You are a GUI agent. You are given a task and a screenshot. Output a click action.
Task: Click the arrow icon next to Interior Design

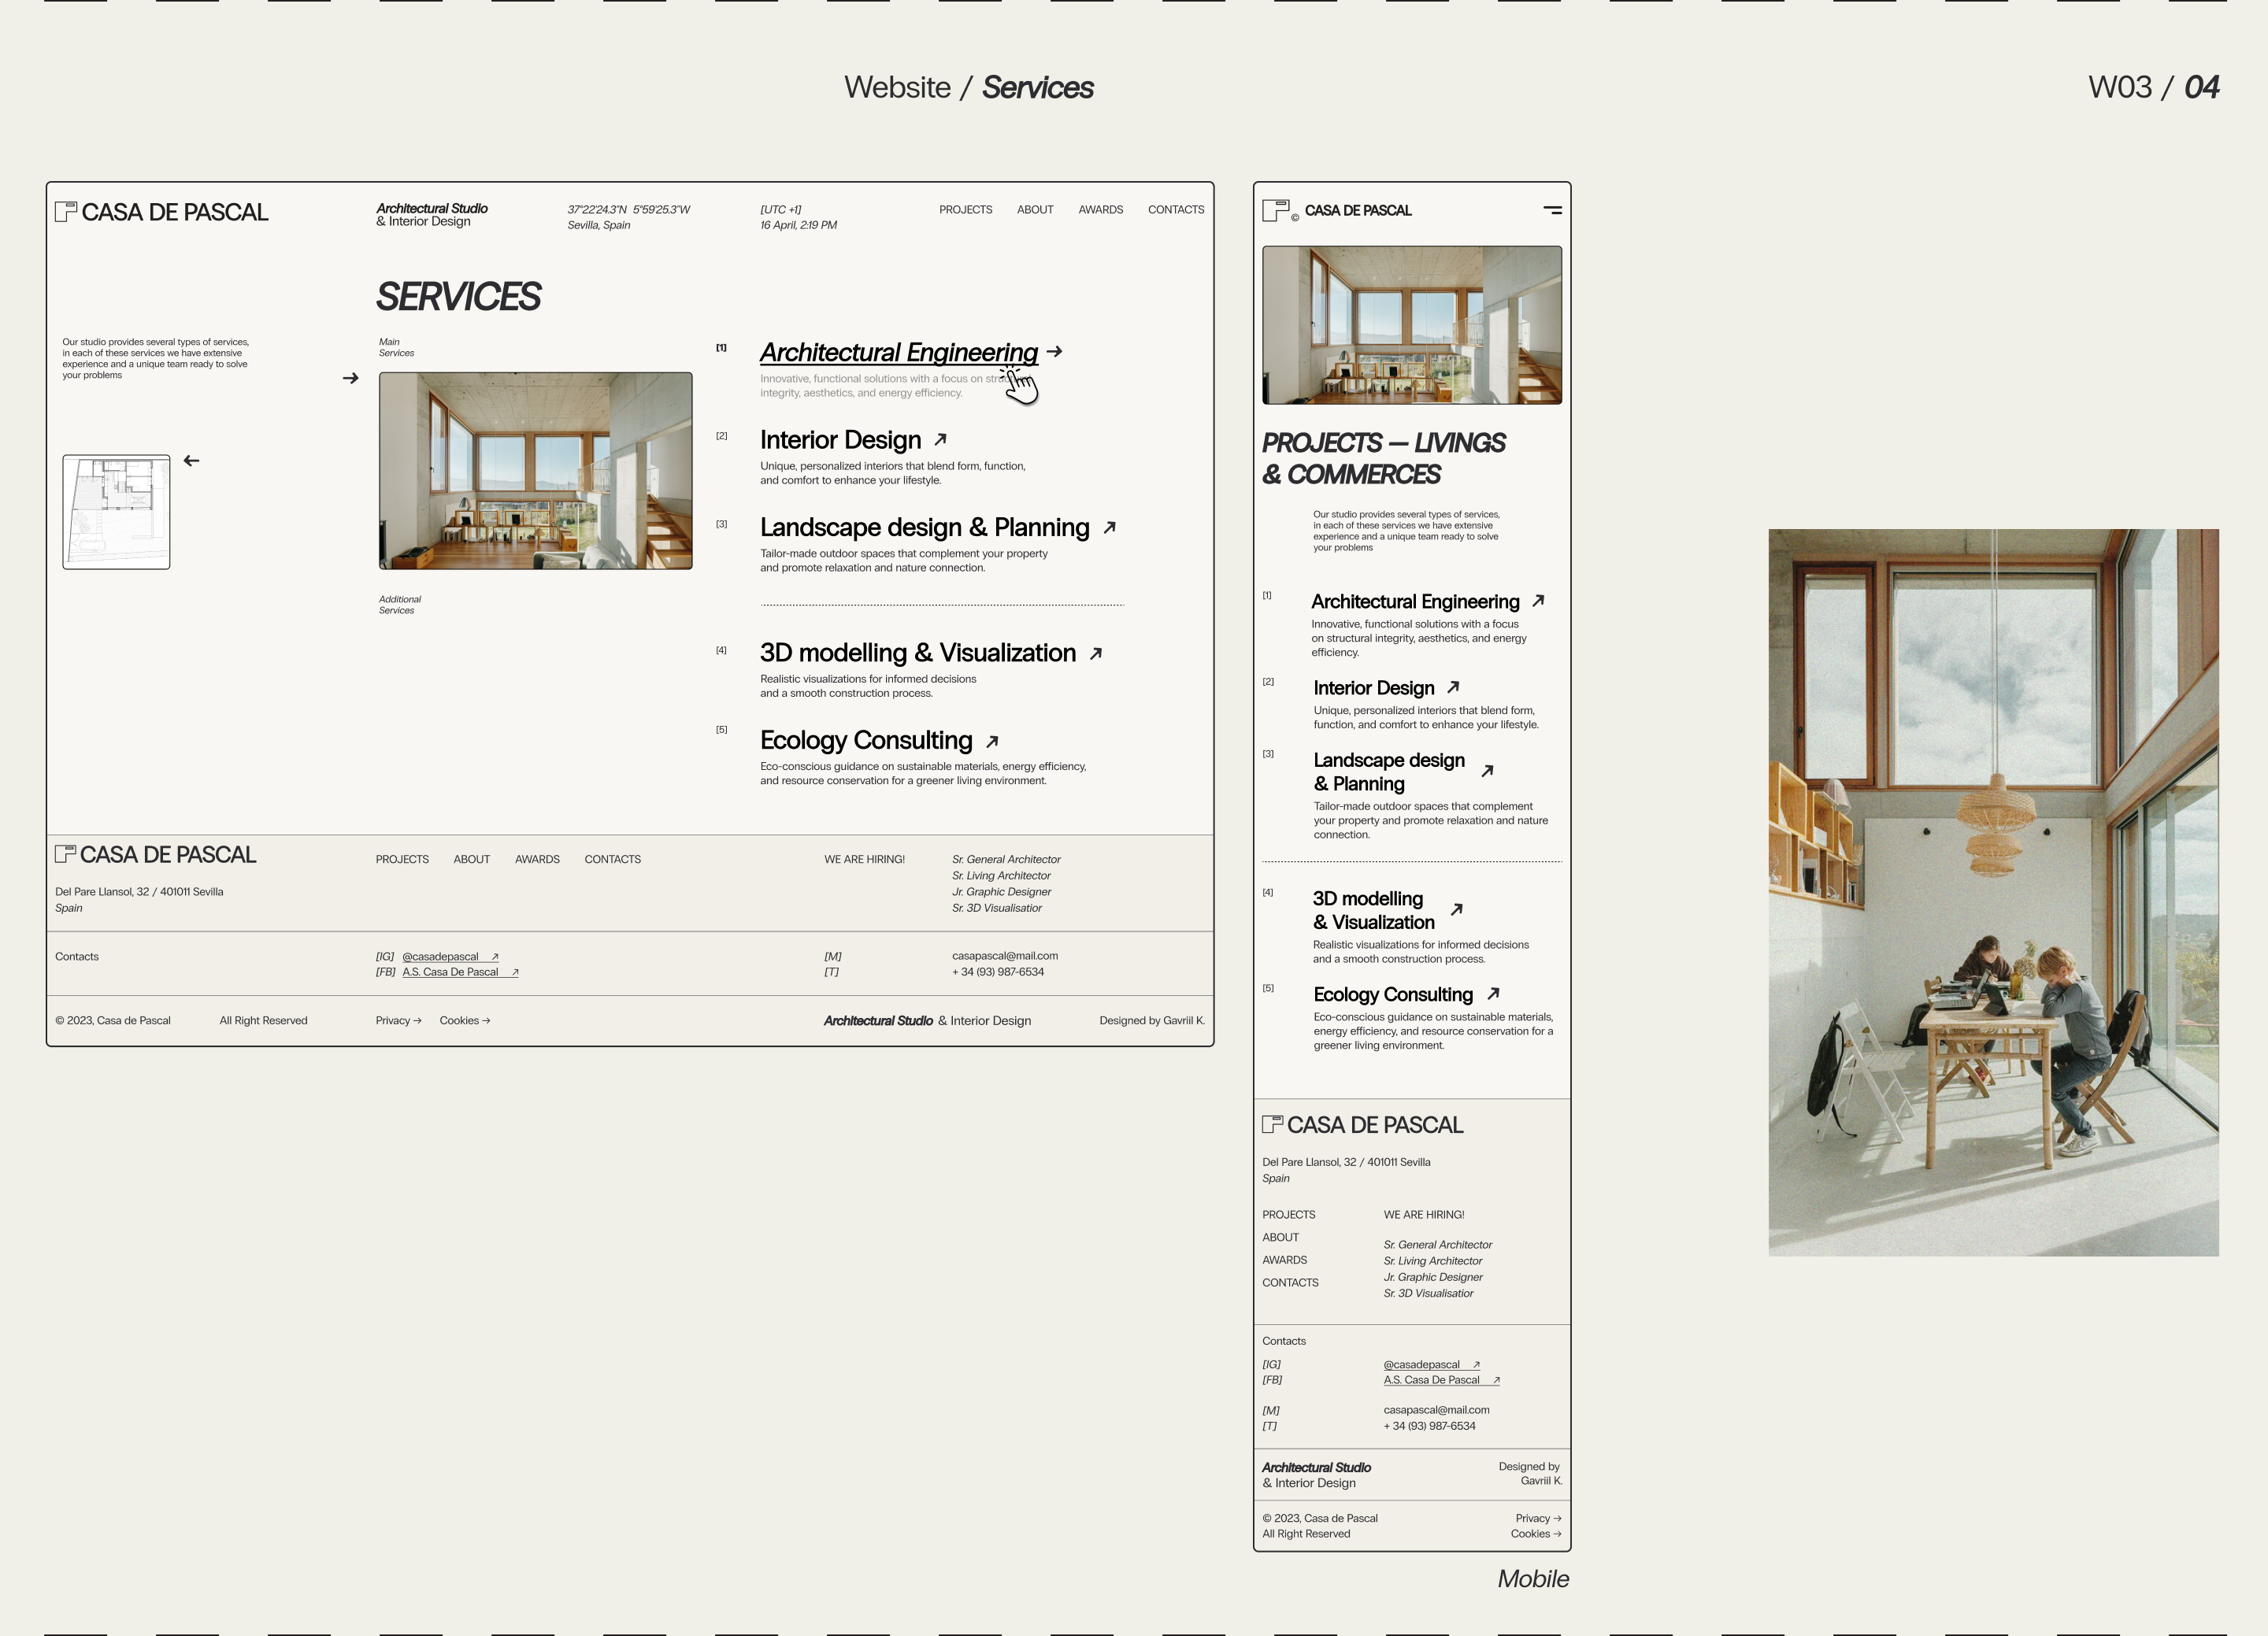940,440
